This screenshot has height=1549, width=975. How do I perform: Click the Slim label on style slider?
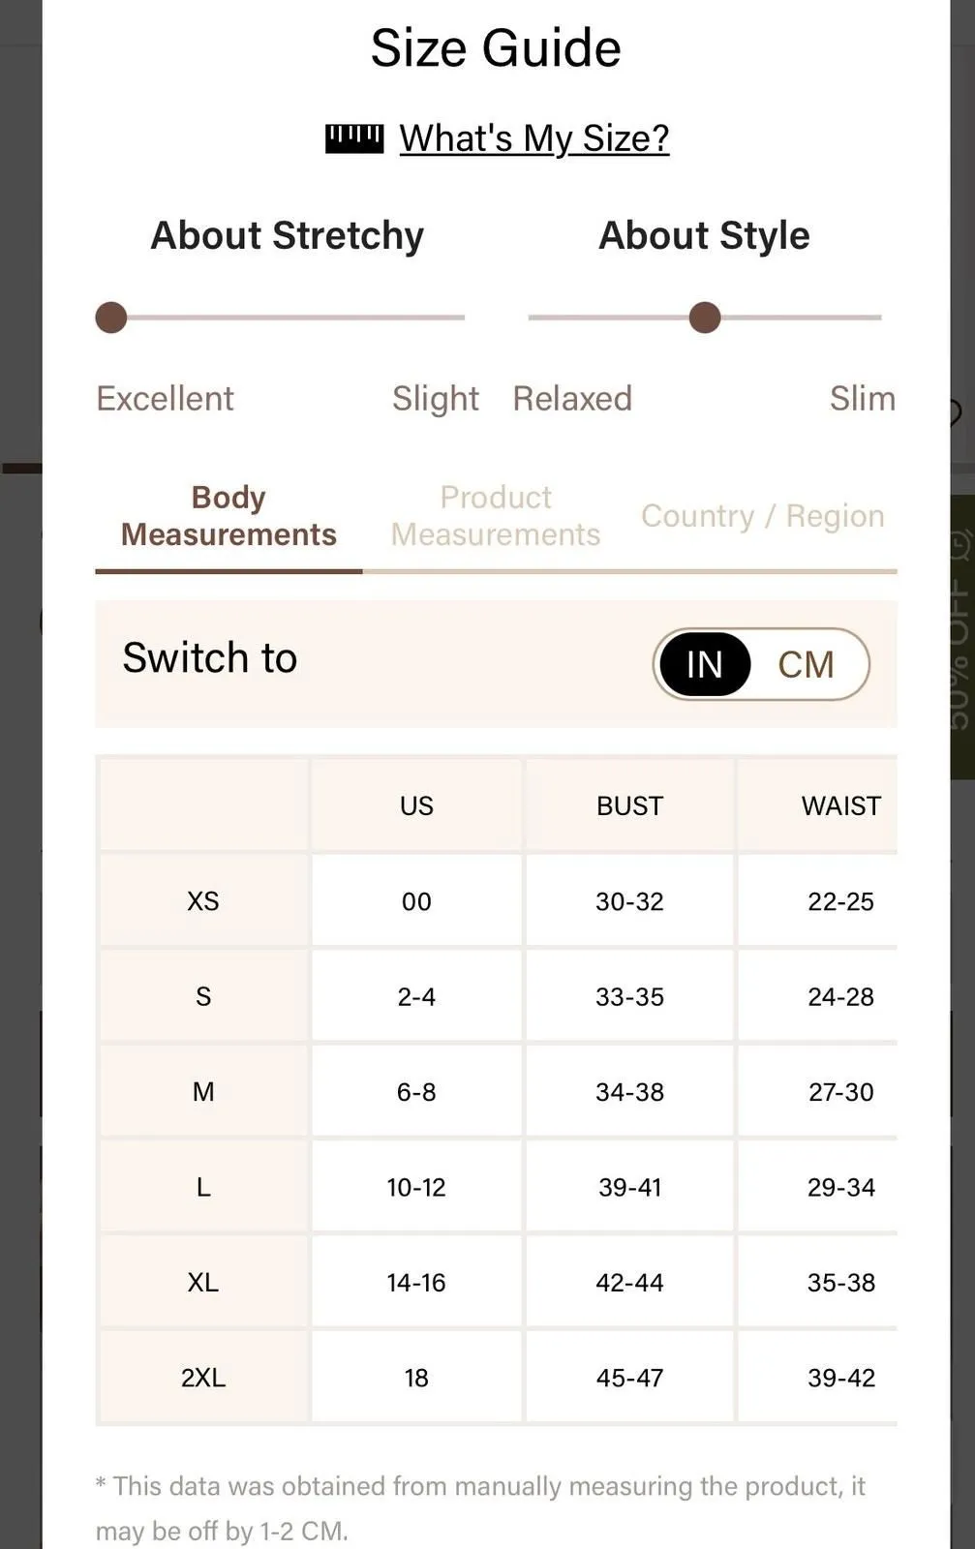click(x=863, y=399)
